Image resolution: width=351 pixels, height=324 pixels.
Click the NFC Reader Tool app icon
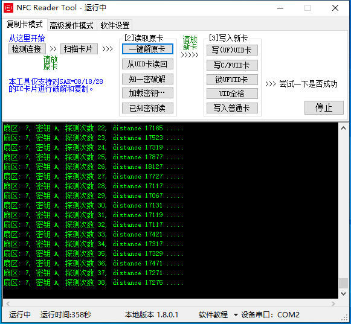coord(8,8)
